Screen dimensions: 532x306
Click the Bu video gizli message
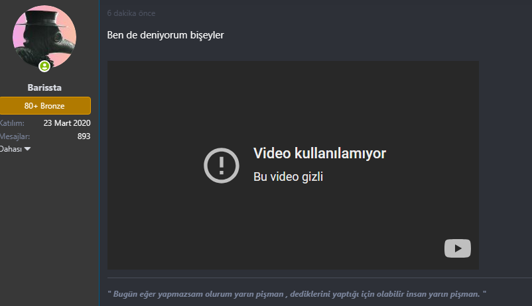coord(288,177)
